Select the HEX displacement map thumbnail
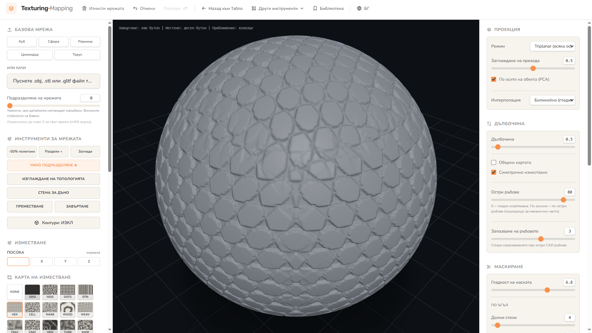 [15, 309]
